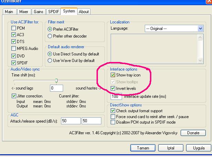This screenshot has height=157, width=212.
Task: Open the Gains tab
Action: 39,12
